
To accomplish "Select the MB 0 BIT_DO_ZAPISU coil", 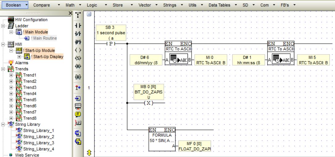I will (149, 103).
